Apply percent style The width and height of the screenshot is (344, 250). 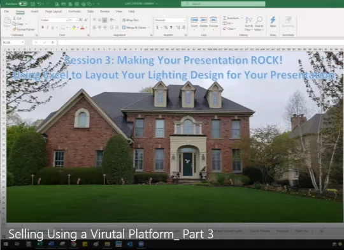166,27
